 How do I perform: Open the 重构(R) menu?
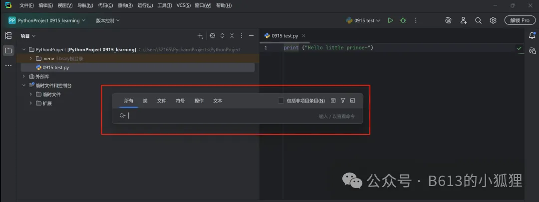coord(125,5)
